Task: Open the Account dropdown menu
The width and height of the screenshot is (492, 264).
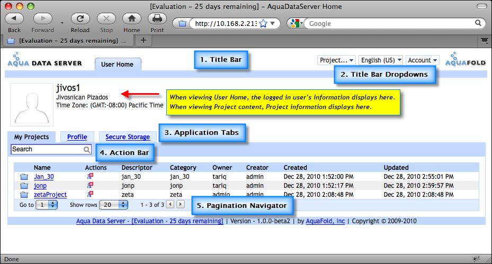Action: [422, 60]
